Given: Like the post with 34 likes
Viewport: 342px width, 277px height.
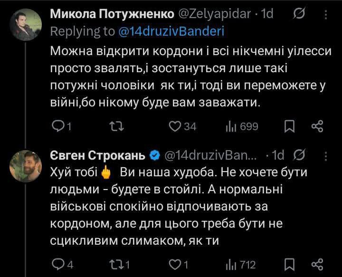Looking at the screenshot, I should [176, 126].
